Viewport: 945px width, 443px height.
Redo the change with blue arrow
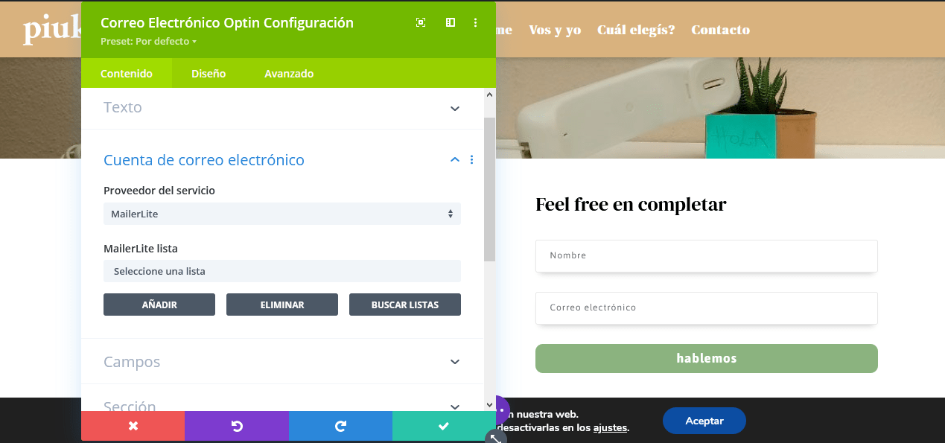tap(340, 426)
